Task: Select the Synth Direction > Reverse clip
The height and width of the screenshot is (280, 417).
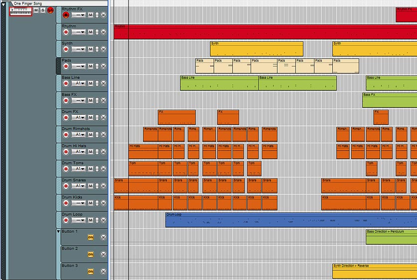Action: [375, 271]
